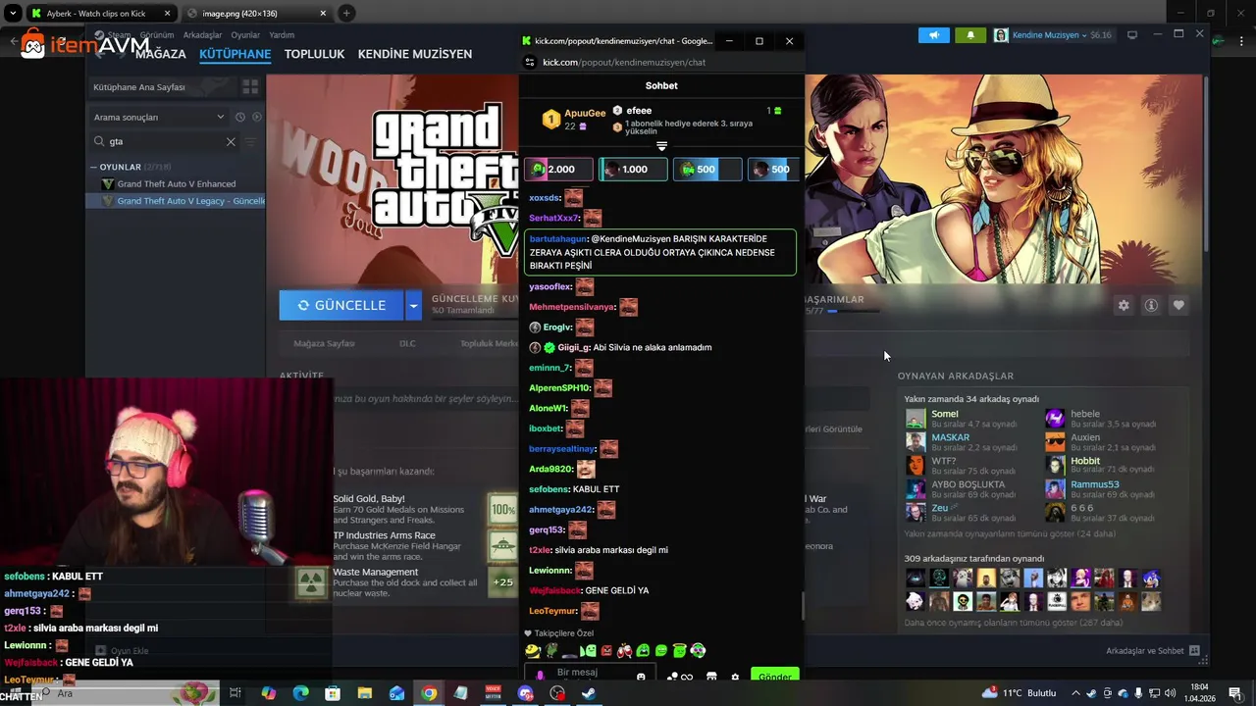Image resolution: width=1256 pixels, height=706 pixels.
Task: Open Microsoft Edge from taskbar
Action: [300, 693]
